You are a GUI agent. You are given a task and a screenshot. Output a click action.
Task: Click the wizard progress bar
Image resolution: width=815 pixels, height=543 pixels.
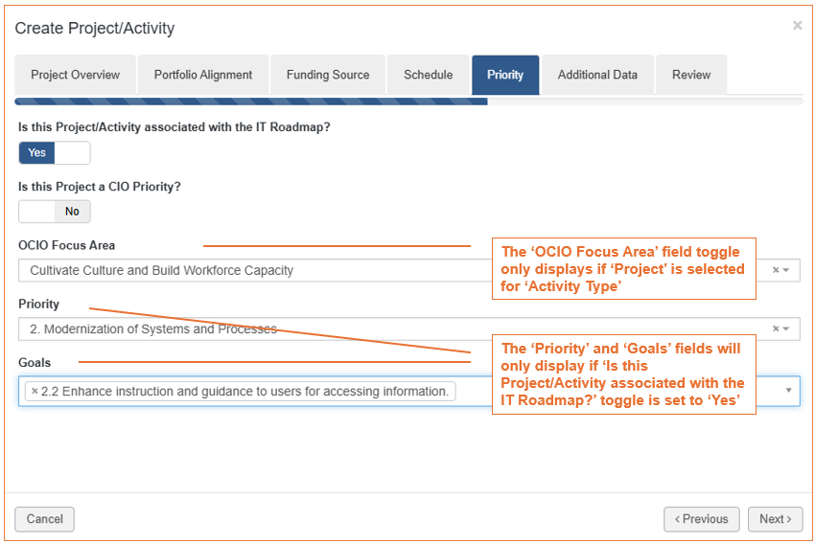click(x=408, y=102)
